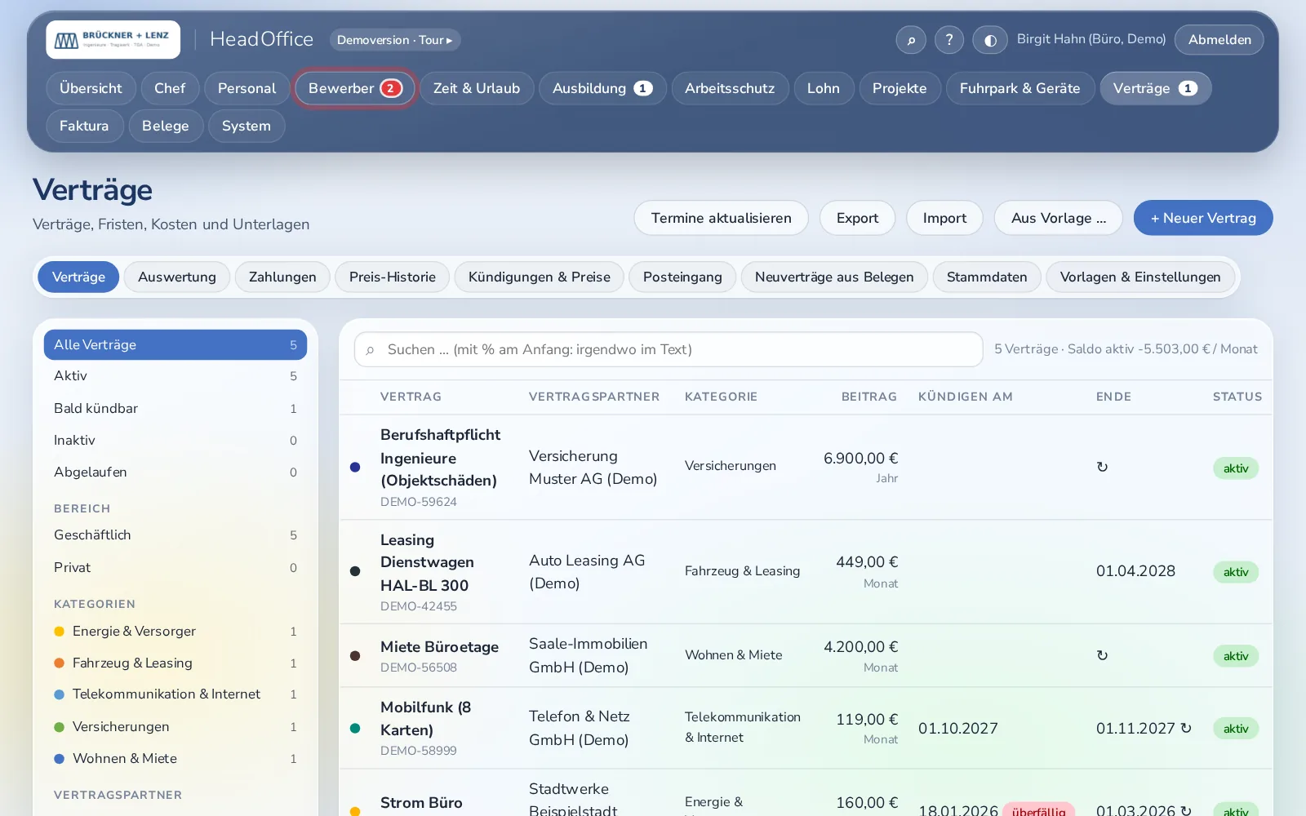1306x816 pixels.
Task: Filter by category Fahrzeug & Leasing
Action: click(x=175, y=663)
